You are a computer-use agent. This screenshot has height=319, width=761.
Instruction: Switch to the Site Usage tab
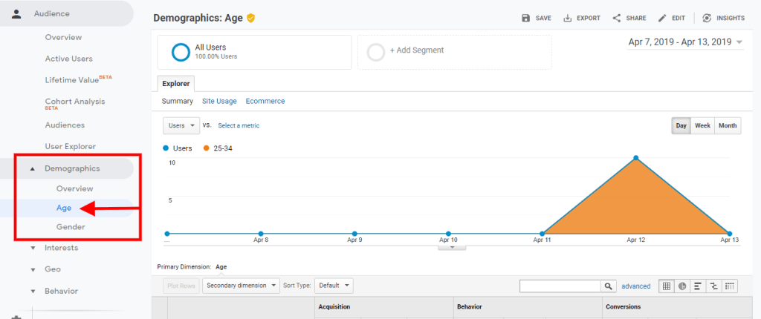[x=219, y=101]
